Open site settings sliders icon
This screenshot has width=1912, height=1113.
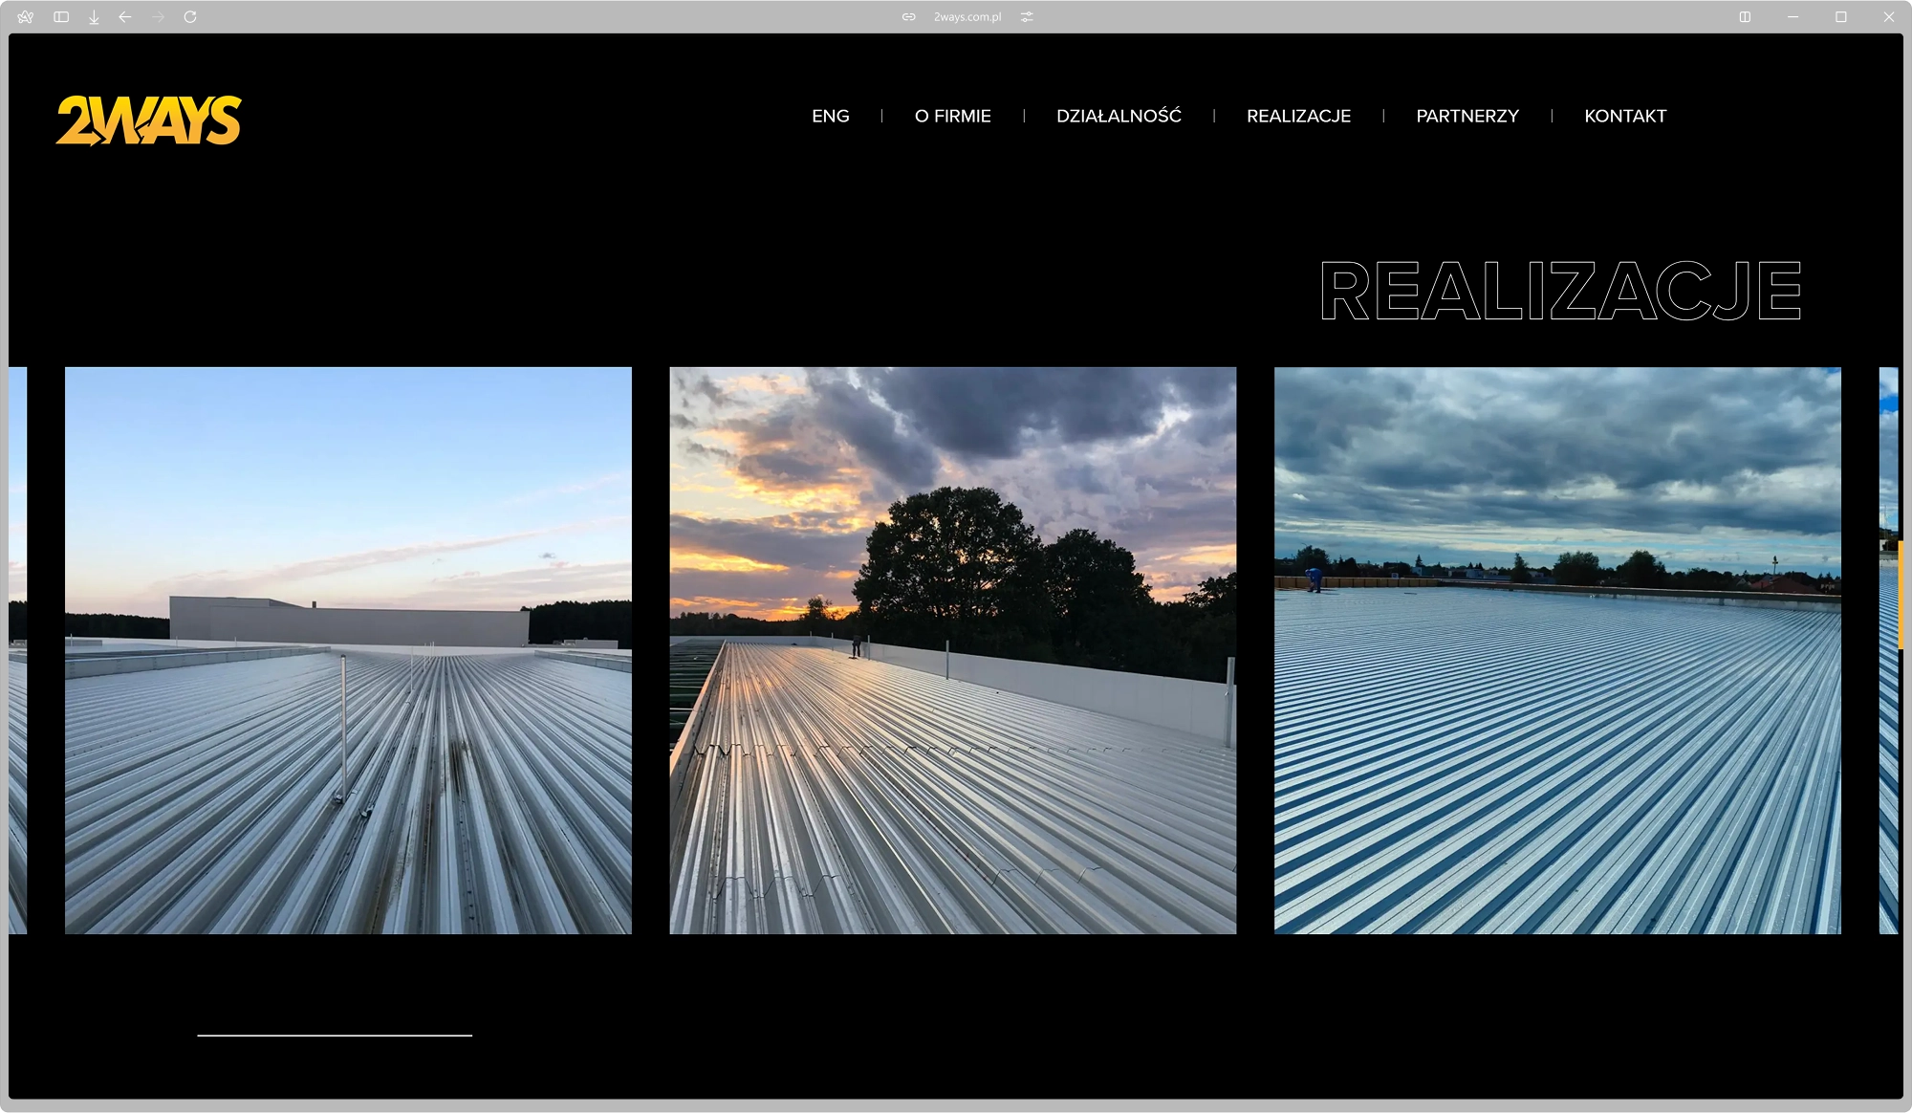click(1027, 17)
